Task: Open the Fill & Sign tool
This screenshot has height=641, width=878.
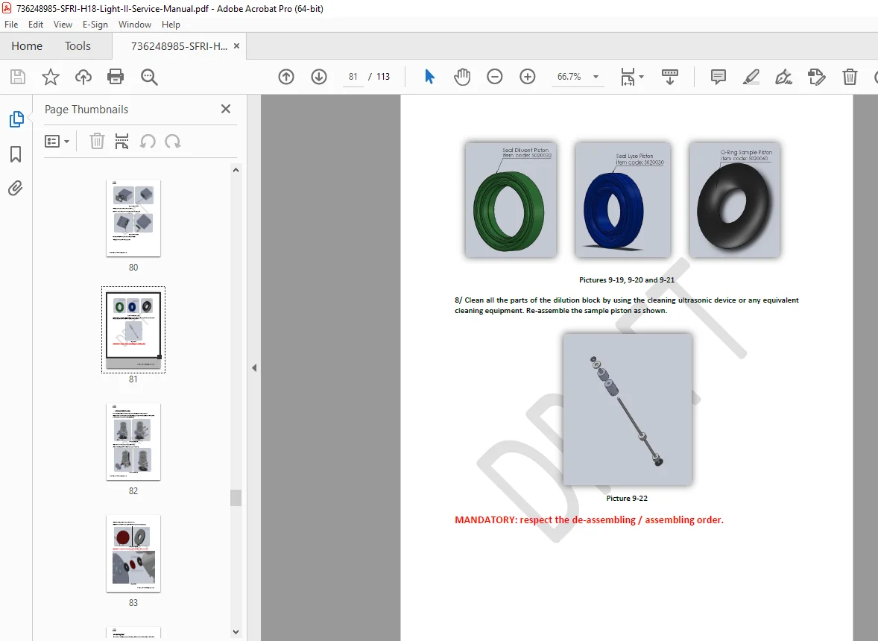Action: [783, 77]
